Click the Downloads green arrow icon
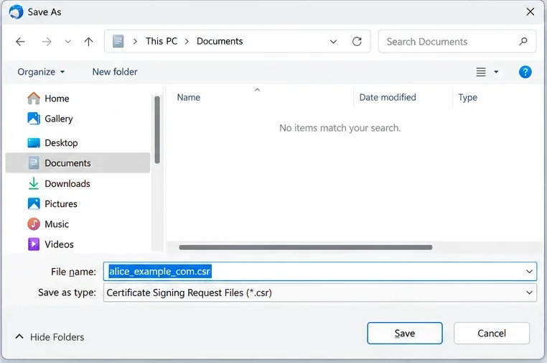This screenshot has height=363, width=547. click(34, 183)
